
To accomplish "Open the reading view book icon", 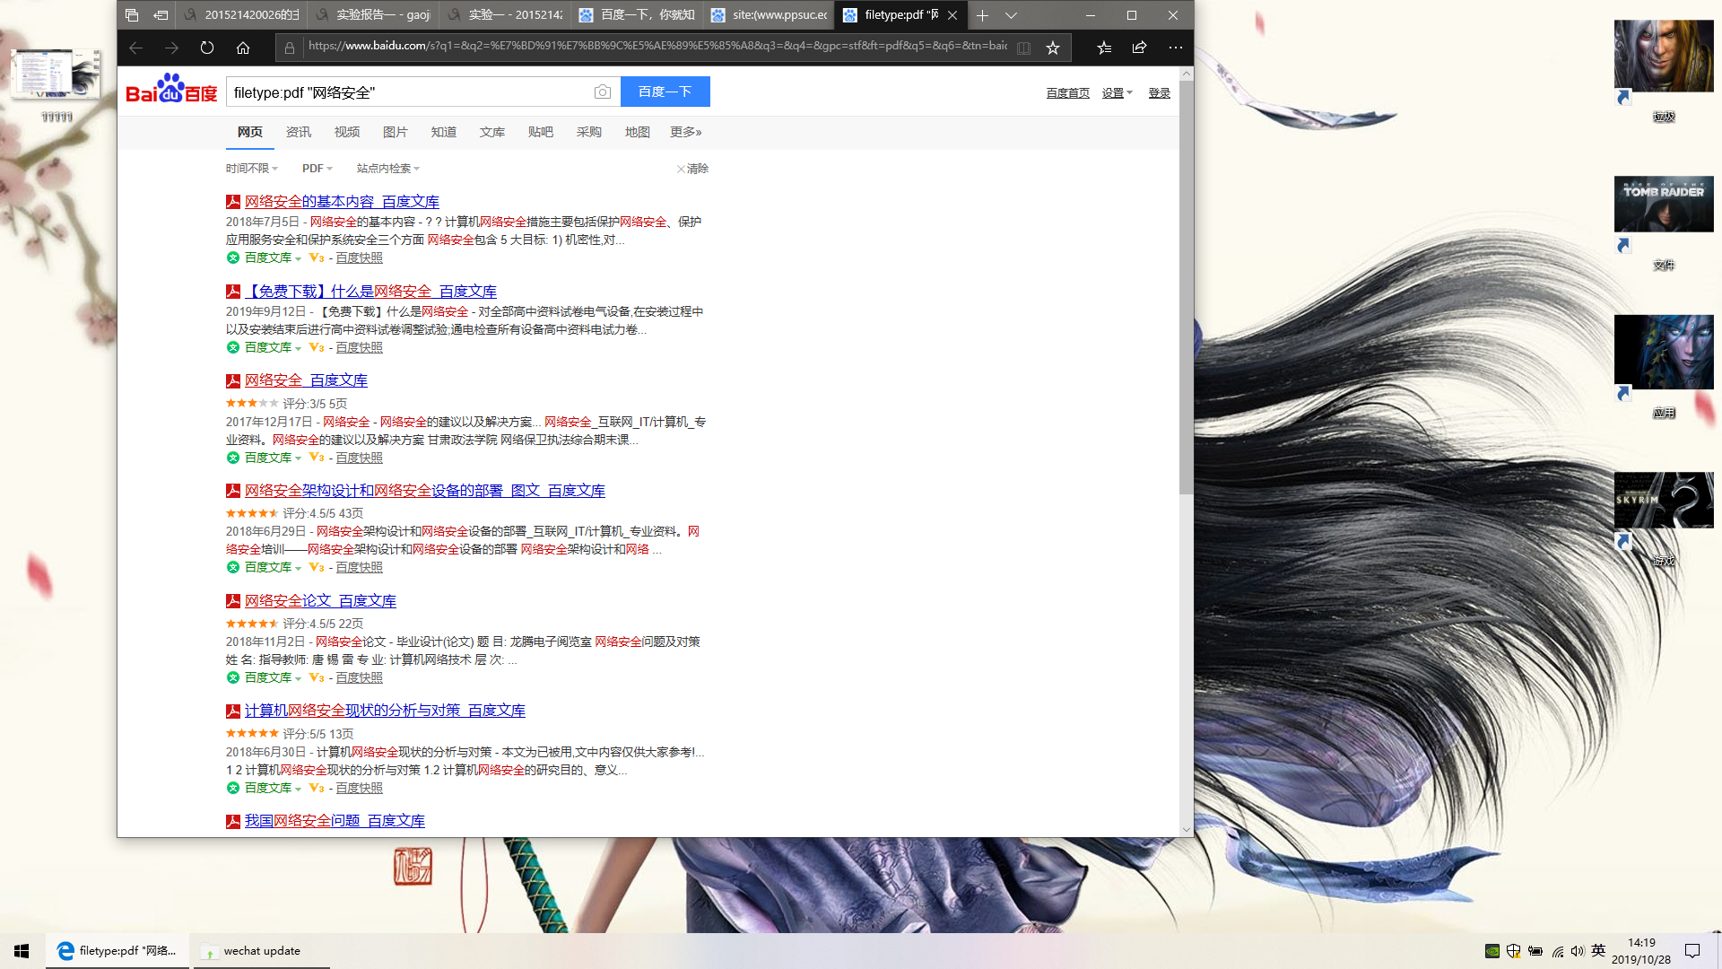I will 1023,48.
